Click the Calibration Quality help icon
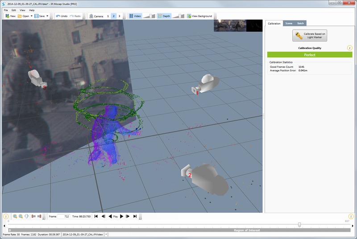The image size is (357, 239). (x=349, y=48)
